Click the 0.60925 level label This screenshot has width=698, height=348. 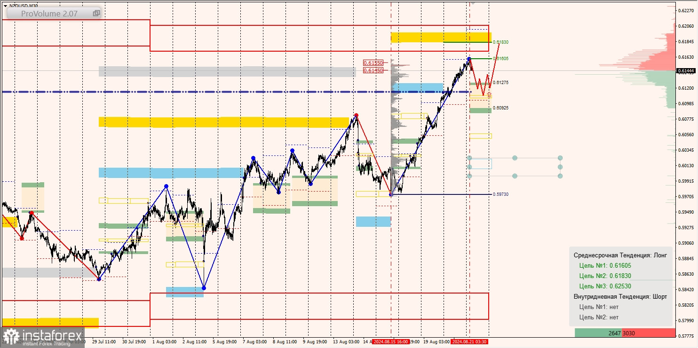coord(501,108)
